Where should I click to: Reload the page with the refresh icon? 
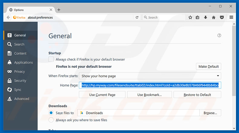click(x=137, y=17)
